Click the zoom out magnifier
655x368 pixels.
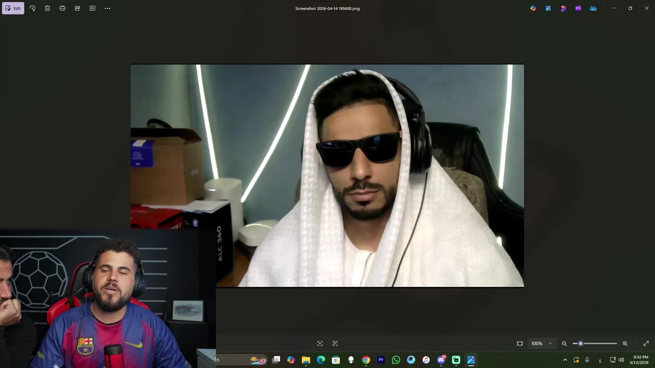(x=564, y=343)
